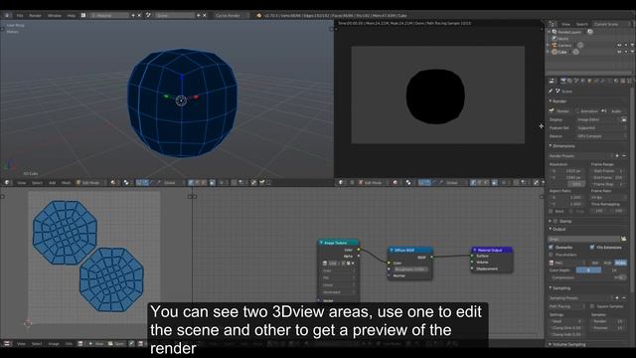Click editor type icon of left 3D viewport
The width and height of the screenshot is (636, 358).
pos(7,183)
